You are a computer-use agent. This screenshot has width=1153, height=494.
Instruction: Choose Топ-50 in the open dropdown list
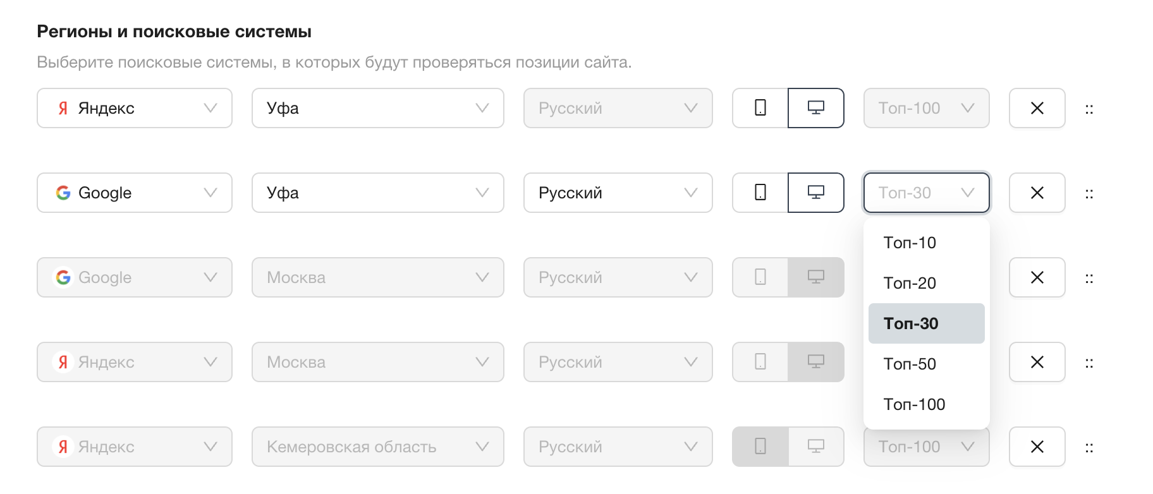click(x=910, y=364)
